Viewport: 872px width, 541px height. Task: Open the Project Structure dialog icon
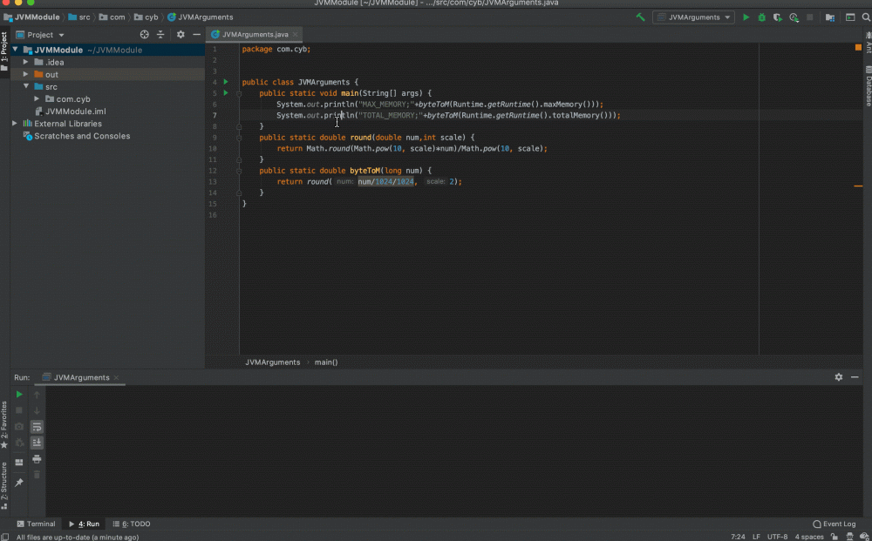point(829,17)
